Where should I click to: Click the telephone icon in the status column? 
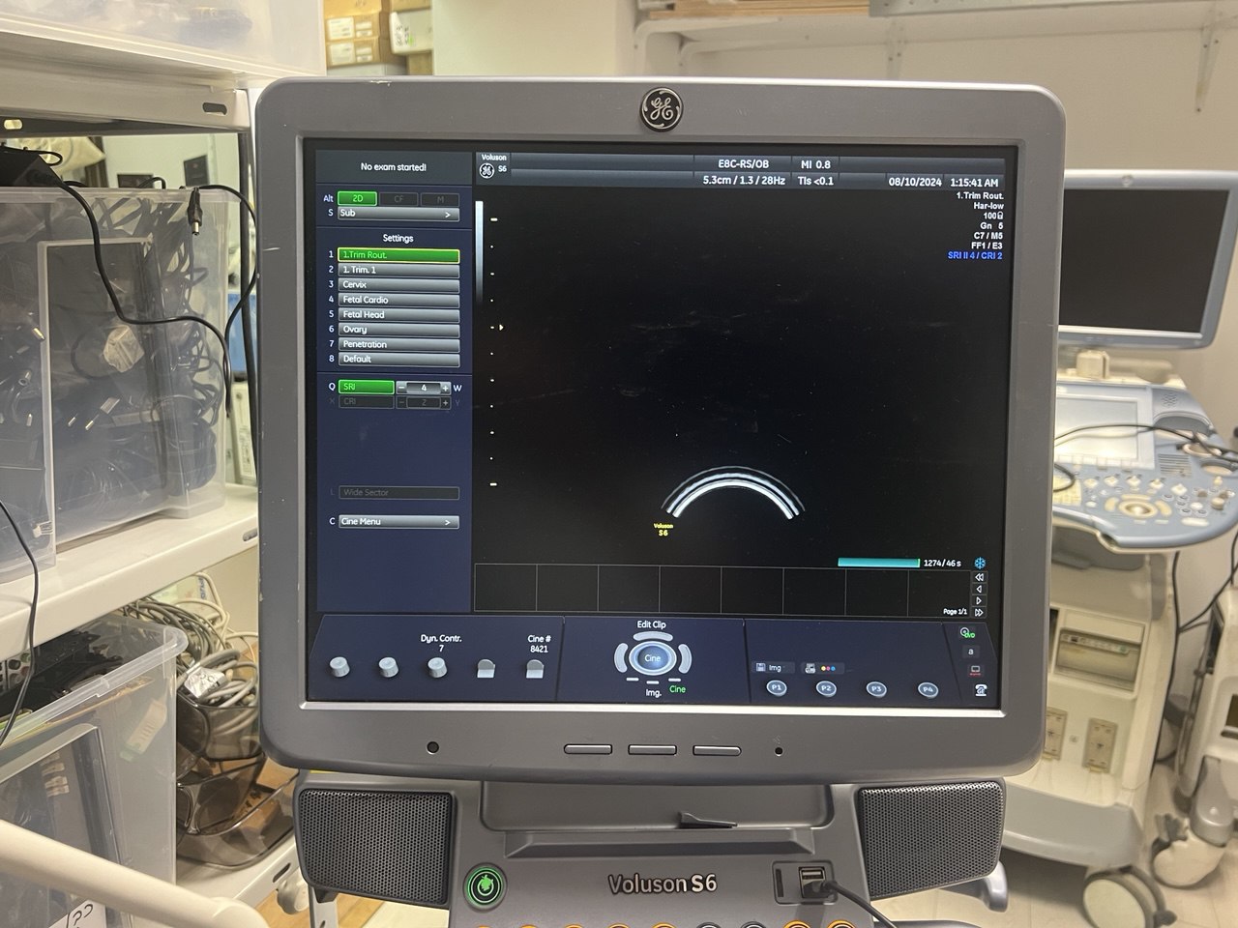(x=981, y=688)
